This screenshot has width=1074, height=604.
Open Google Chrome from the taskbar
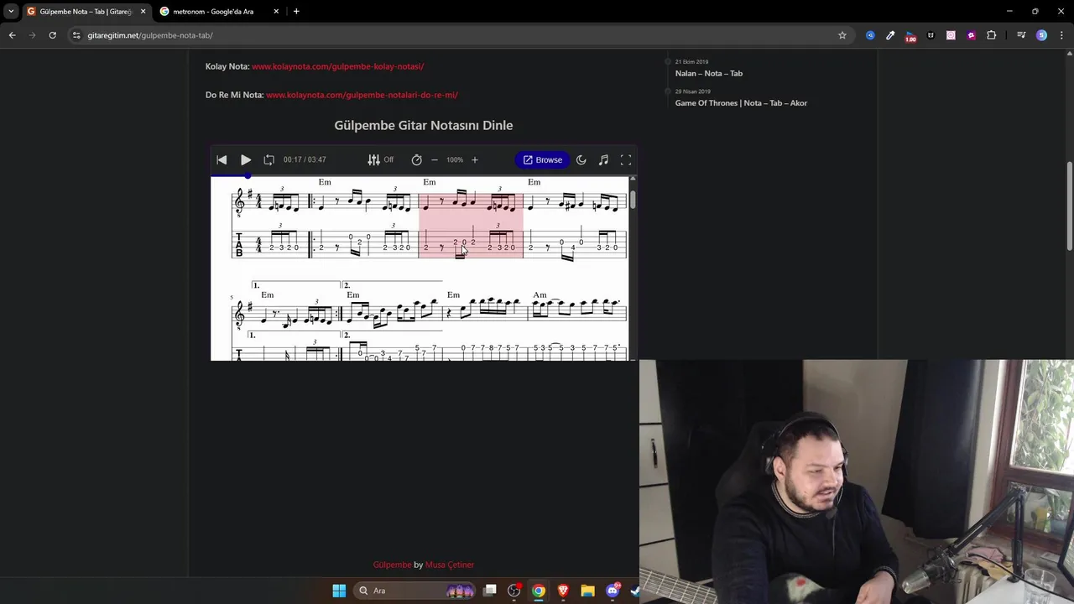(x=539, y=591)
